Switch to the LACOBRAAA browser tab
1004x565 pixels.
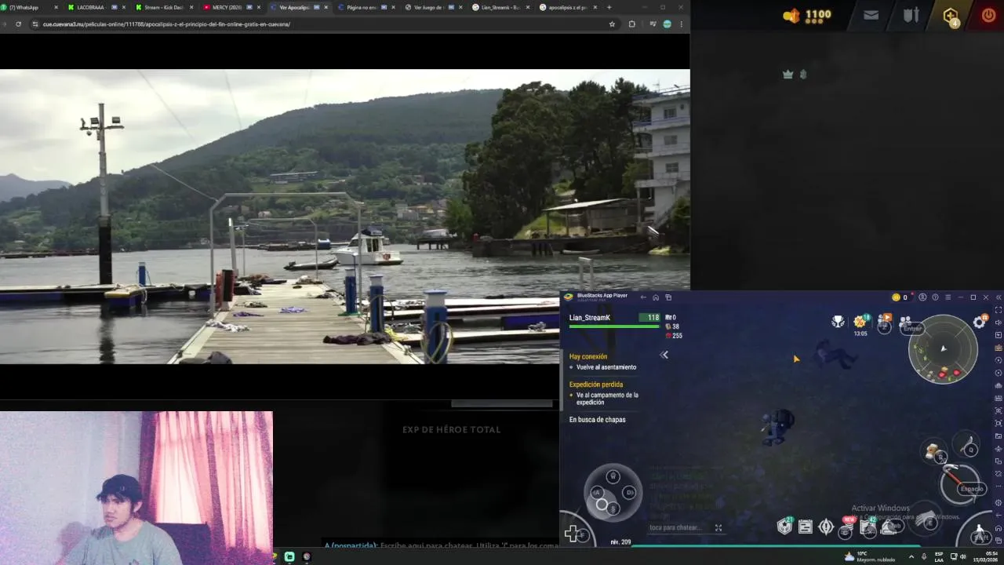[x=96, y=7]
